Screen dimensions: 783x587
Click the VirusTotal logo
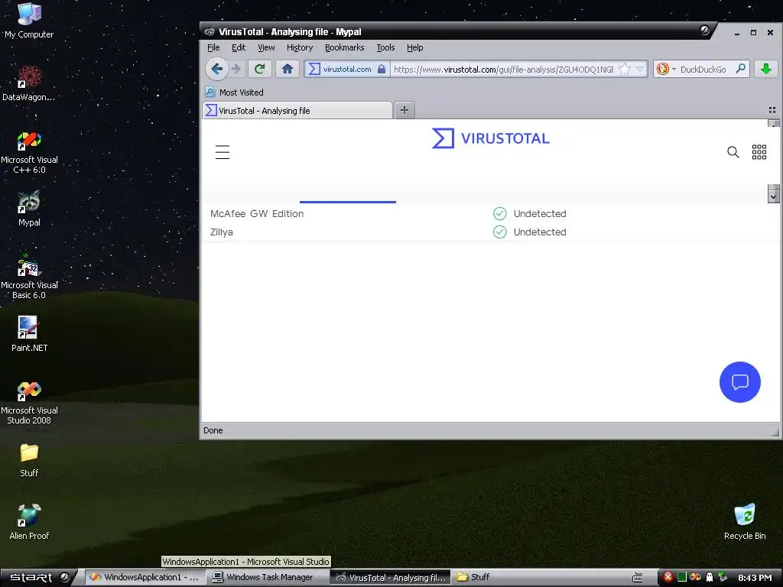(x=490, y=138)
